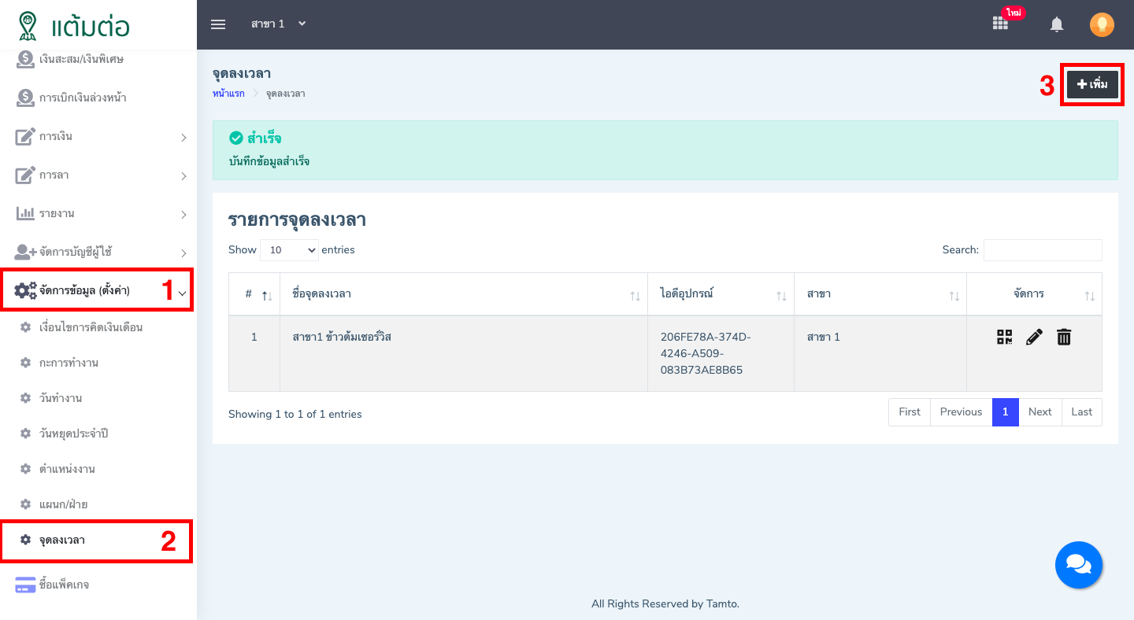Click the QR code icon for สาขา1 row
The width and height of the screenshot is (1134, 620).
(1004, 338)
